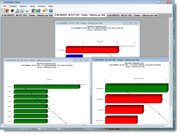
Task: Click the horizontal scrollbar left arrow
Action: [x=2, y=125]
